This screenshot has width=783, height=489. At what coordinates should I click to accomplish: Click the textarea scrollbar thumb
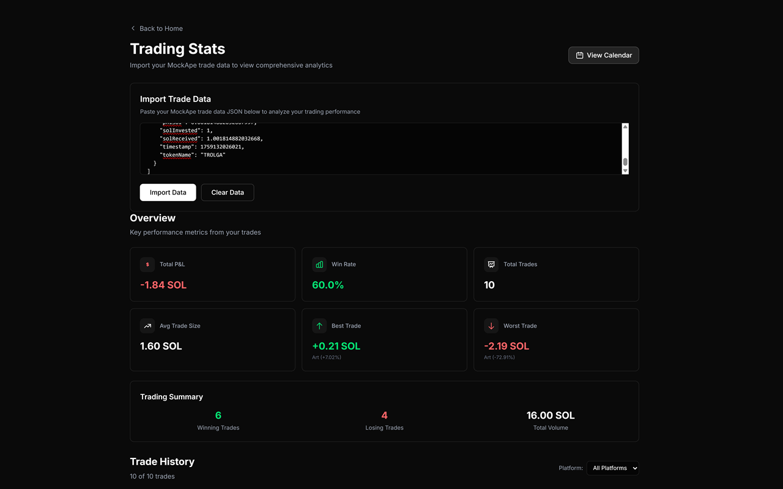tap(625, 162)
